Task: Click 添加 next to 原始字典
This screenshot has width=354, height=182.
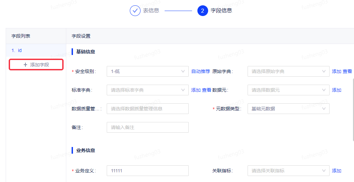Action: coord(336,71)
